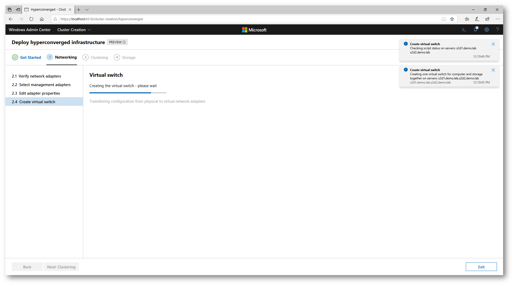Open 2.3 Edit adapter properties
Viewport: 514px width, 286px height.
click(x=44, y=93)
